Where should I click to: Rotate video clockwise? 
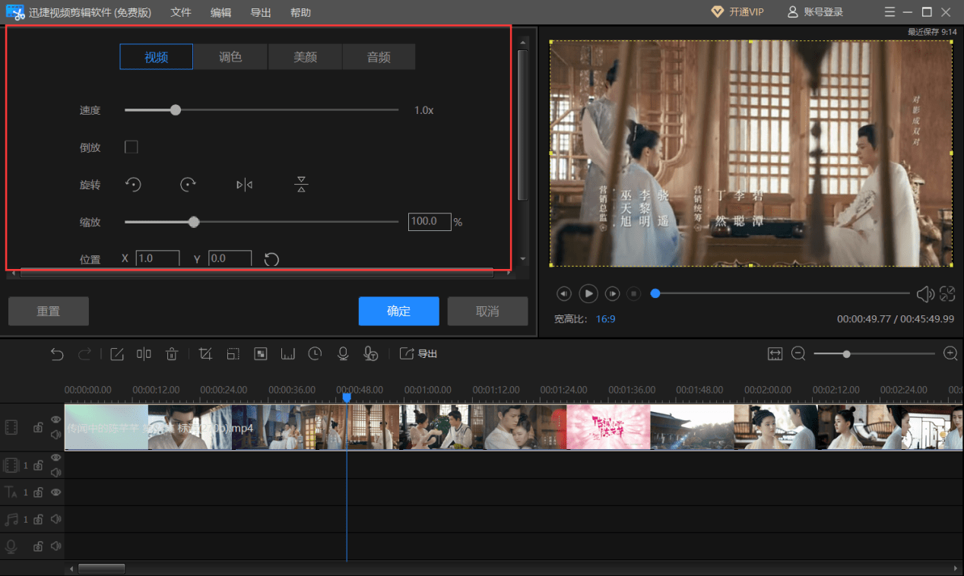[x=189, y=185]
